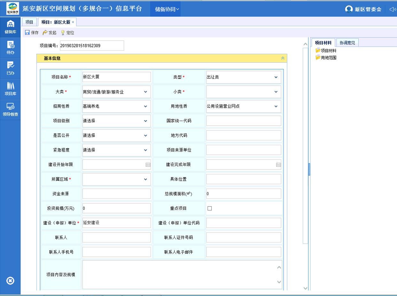The height and width of the screenshot is (296, 397).
Task: Open the 储备协同 menu in top bar
Action: click(x=165, y=9)
